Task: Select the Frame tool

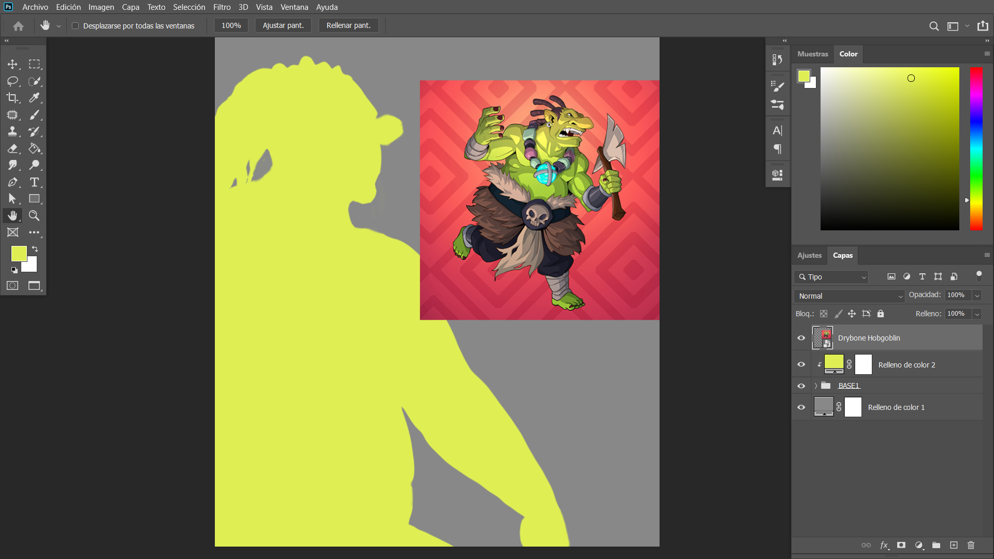Action: coord(12,232)
